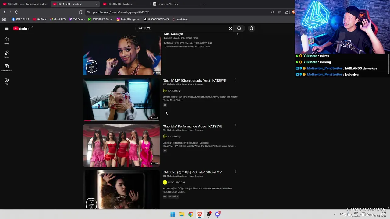The height and width of the screenshot is (219, 390).
Task: Switch to the Carlitos run browser tab
Action: click(x=25, y=4)
